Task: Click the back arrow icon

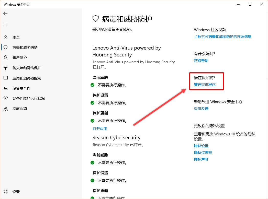Action: [x=5, y=14]
